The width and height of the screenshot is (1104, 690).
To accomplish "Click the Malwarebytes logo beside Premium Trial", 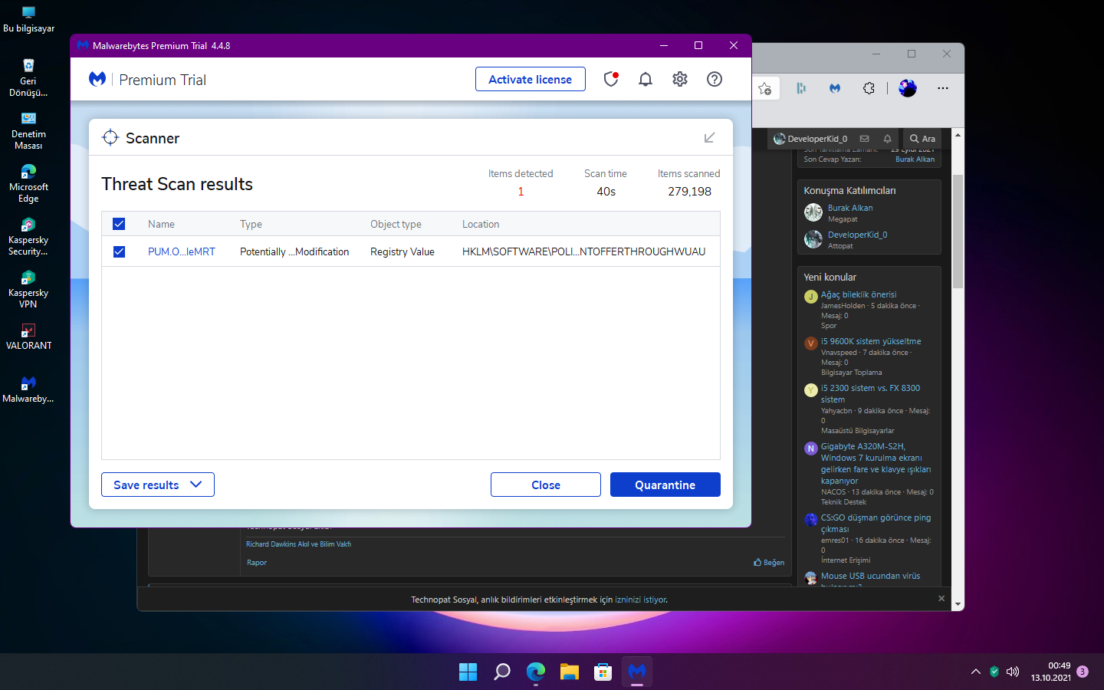I will (x=97, y=79).
